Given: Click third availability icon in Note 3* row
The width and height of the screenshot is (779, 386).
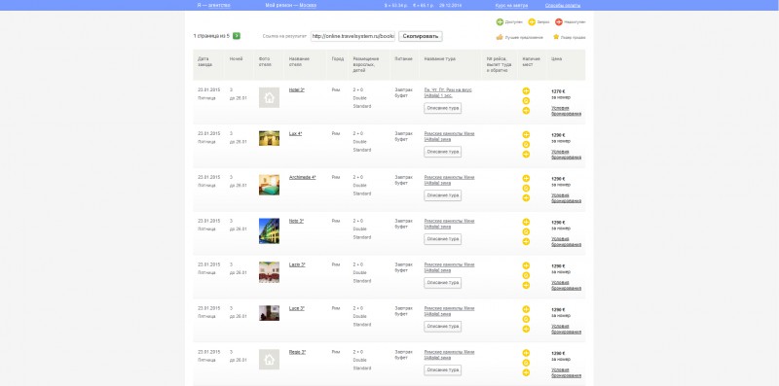Looking at the screenshot, I should [x=526, y=242].
